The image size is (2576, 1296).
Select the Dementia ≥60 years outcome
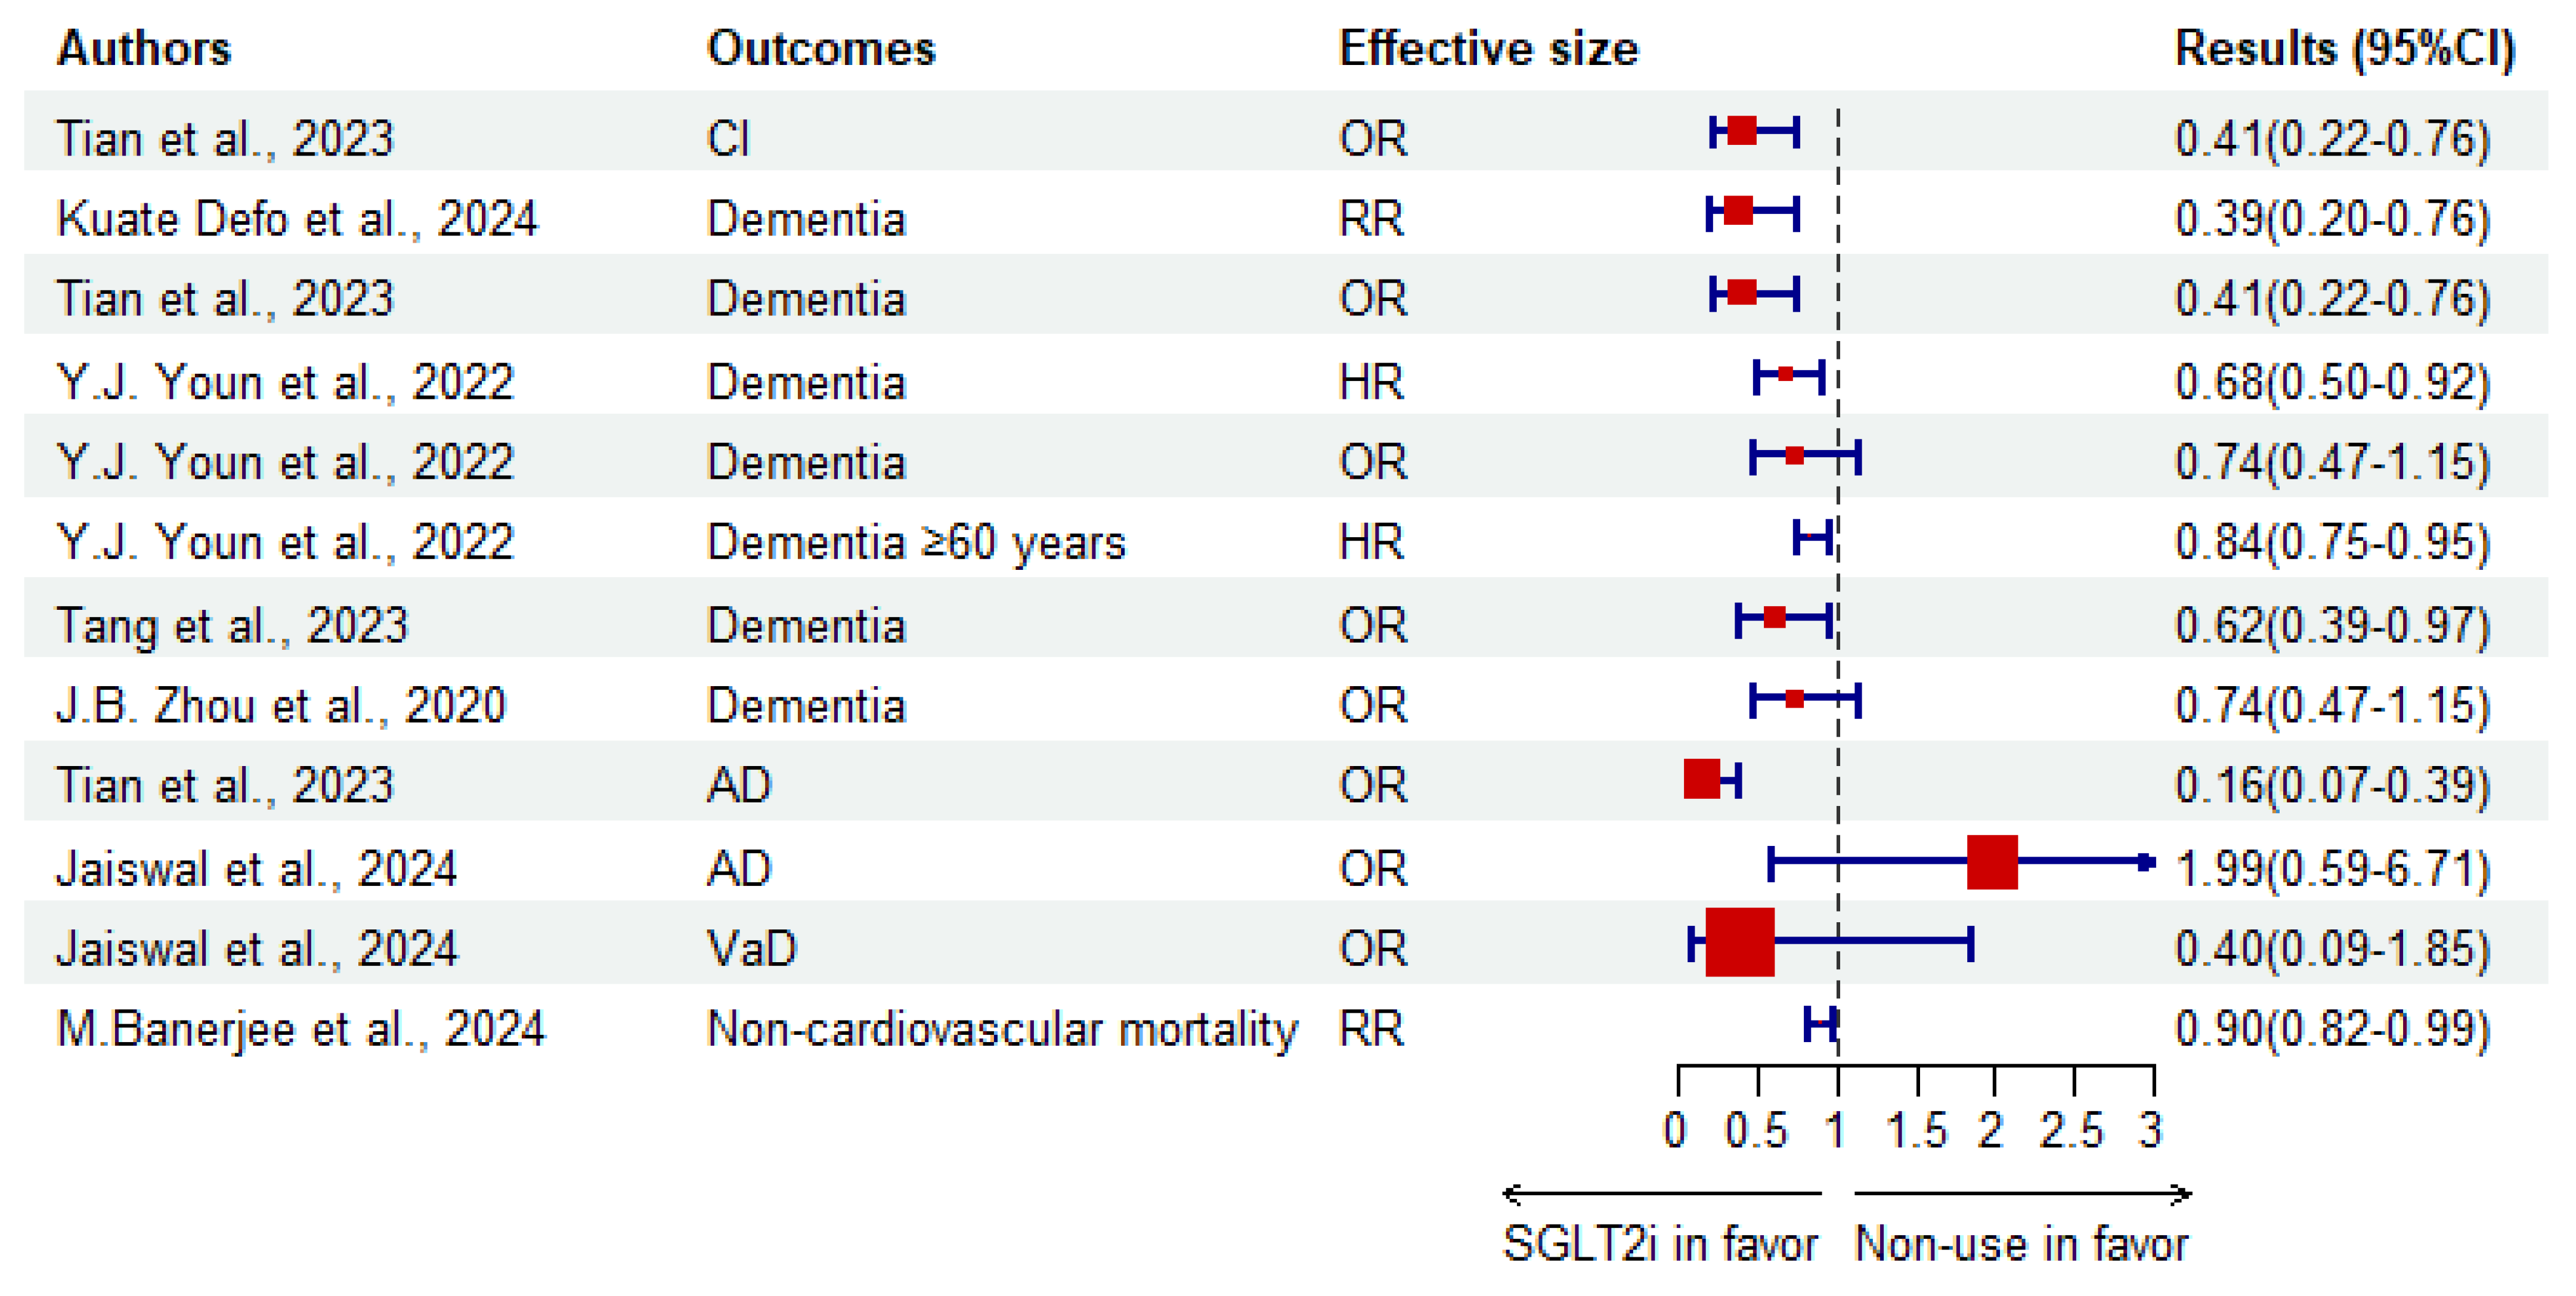916,543
